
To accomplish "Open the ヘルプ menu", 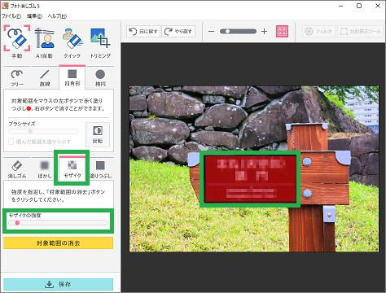I will (x=57, y=16).
